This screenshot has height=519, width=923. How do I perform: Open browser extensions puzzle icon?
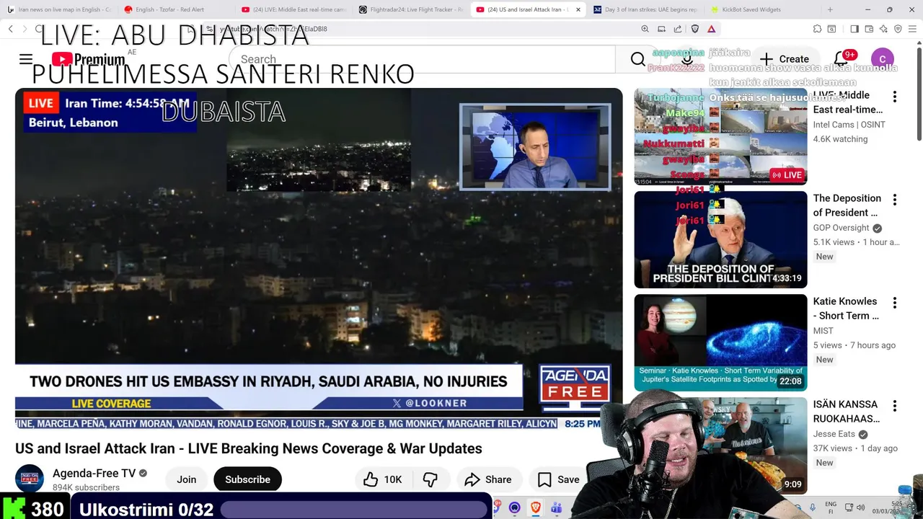click(817, 29)
